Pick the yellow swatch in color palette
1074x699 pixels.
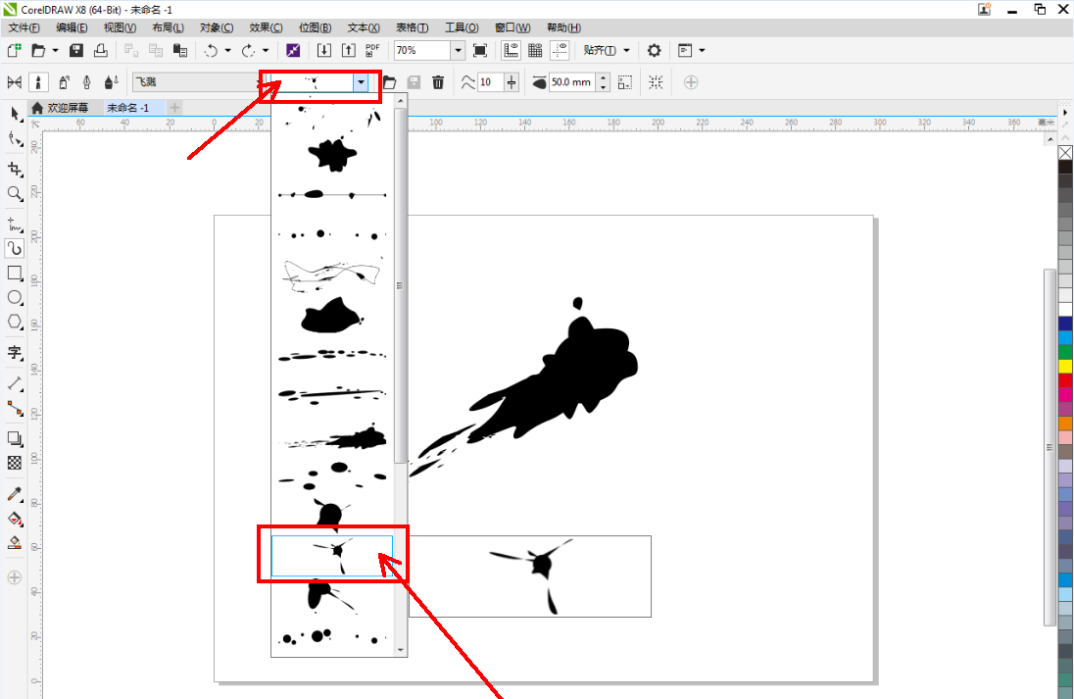tap(1065, 366)
